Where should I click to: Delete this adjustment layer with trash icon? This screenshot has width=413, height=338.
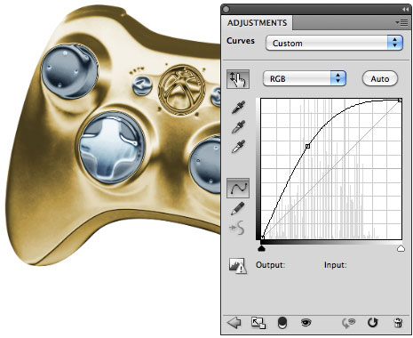[x=398, y=323]
